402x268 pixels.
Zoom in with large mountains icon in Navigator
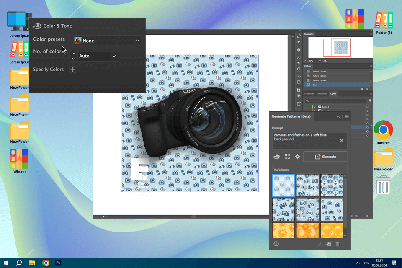[x=325, y=61]
